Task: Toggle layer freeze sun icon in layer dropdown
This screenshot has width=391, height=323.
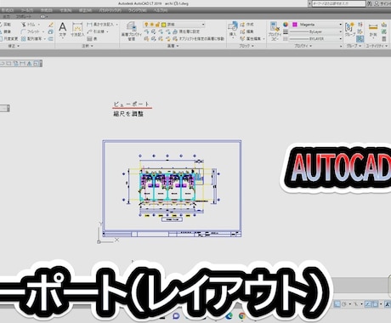Action: coord(152,25)
